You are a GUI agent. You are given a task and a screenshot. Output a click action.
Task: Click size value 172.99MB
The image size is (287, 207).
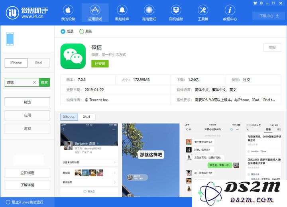coord(141,80)
